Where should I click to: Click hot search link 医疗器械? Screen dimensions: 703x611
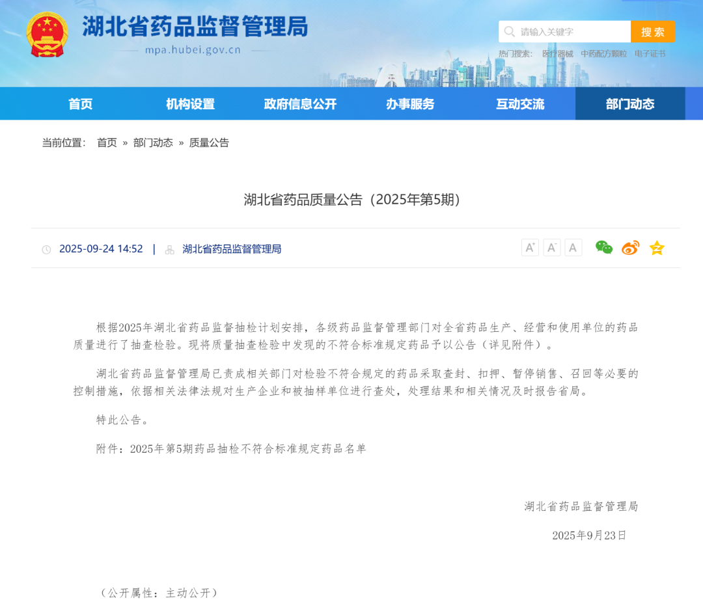tap(558, 54)
